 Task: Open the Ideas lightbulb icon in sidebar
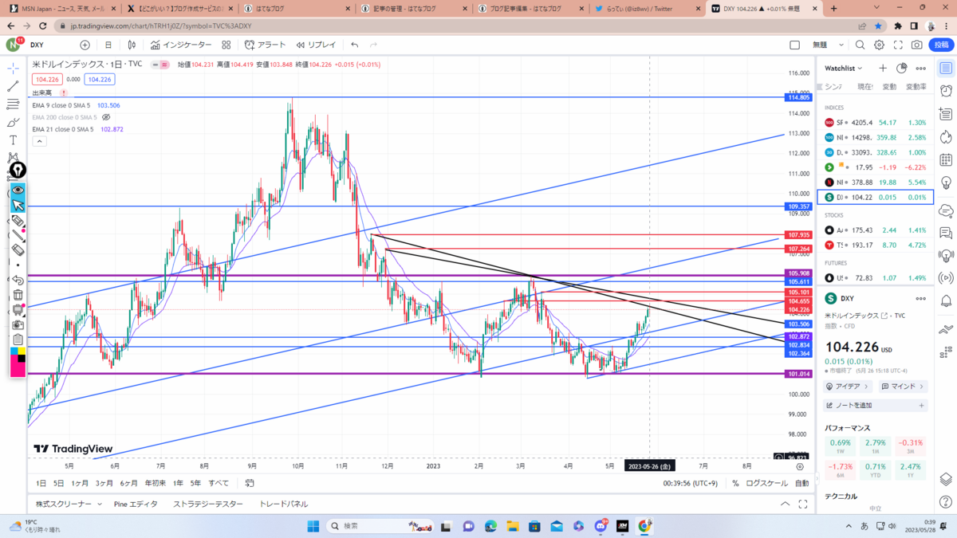pyautogui.click(x=946, y=183)
